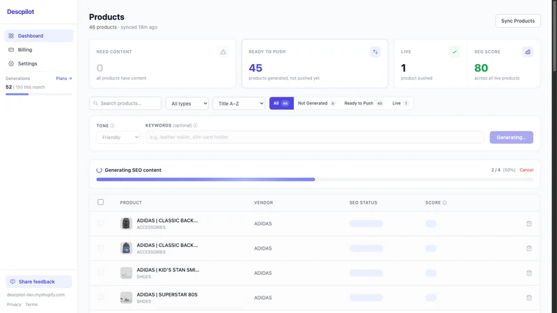Select the All filter tab
Image resolution: width=557 pixels, height=313 pixels.
pos(281,103)
